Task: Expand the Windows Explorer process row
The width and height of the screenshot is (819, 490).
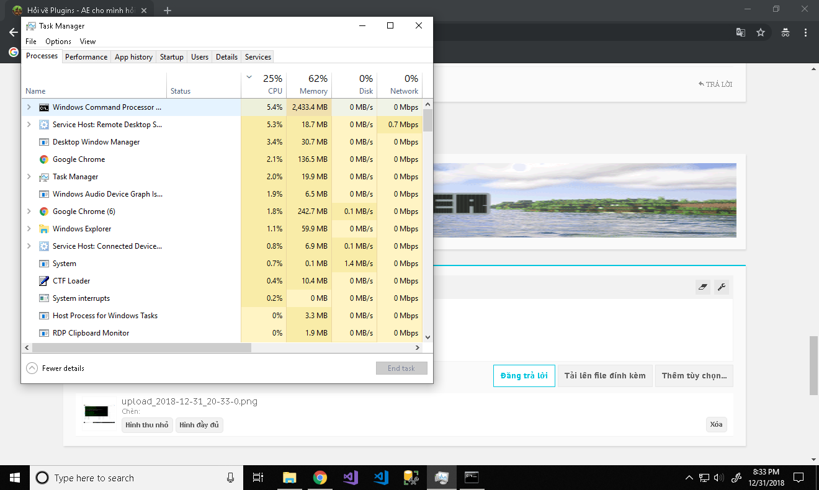Action: pyautogui.click(x=29, y=229)
